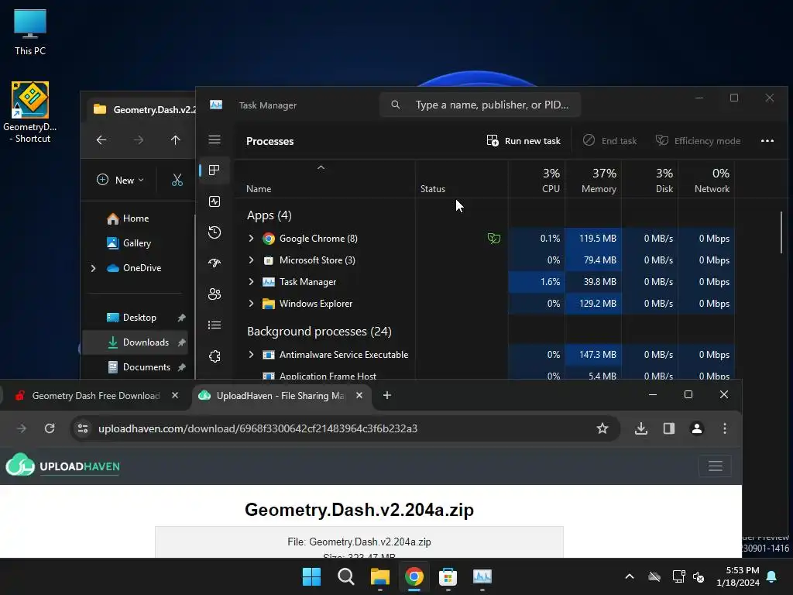The image size is (793, 595).
Task: Open notification bell in system tray
Action: (772, 576)
